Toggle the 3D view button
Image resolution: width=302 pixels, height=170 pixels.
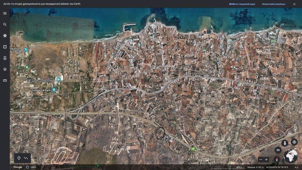(278, 150)
